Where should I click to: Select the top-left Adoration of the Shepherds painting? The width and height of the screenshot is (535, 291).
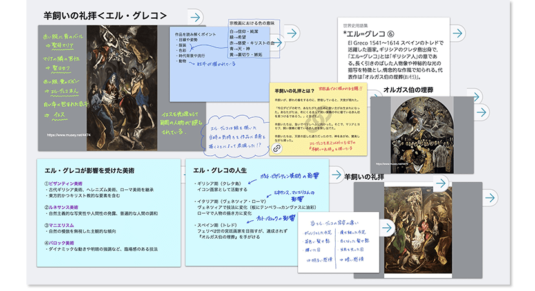122,88
